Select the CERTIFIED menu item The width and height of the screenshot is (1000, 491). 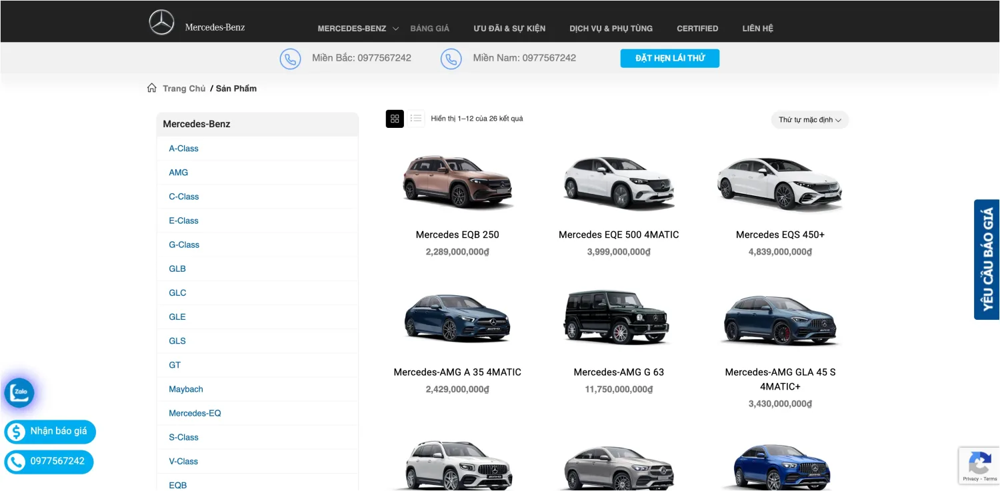tap(697, 29)
